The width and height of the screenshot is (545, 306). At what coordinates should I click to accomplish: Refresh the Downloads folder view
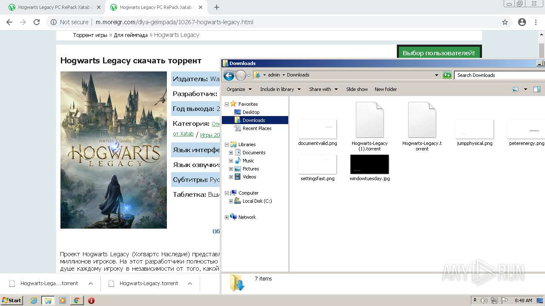447,75
